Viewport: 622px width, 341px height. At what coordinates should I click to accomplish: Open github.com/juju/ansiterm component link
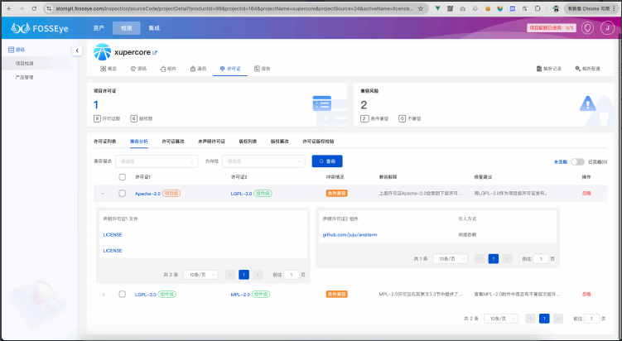350,235
